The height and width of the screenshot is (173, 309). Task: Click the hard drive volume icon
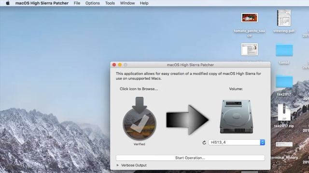click(236, 117)
